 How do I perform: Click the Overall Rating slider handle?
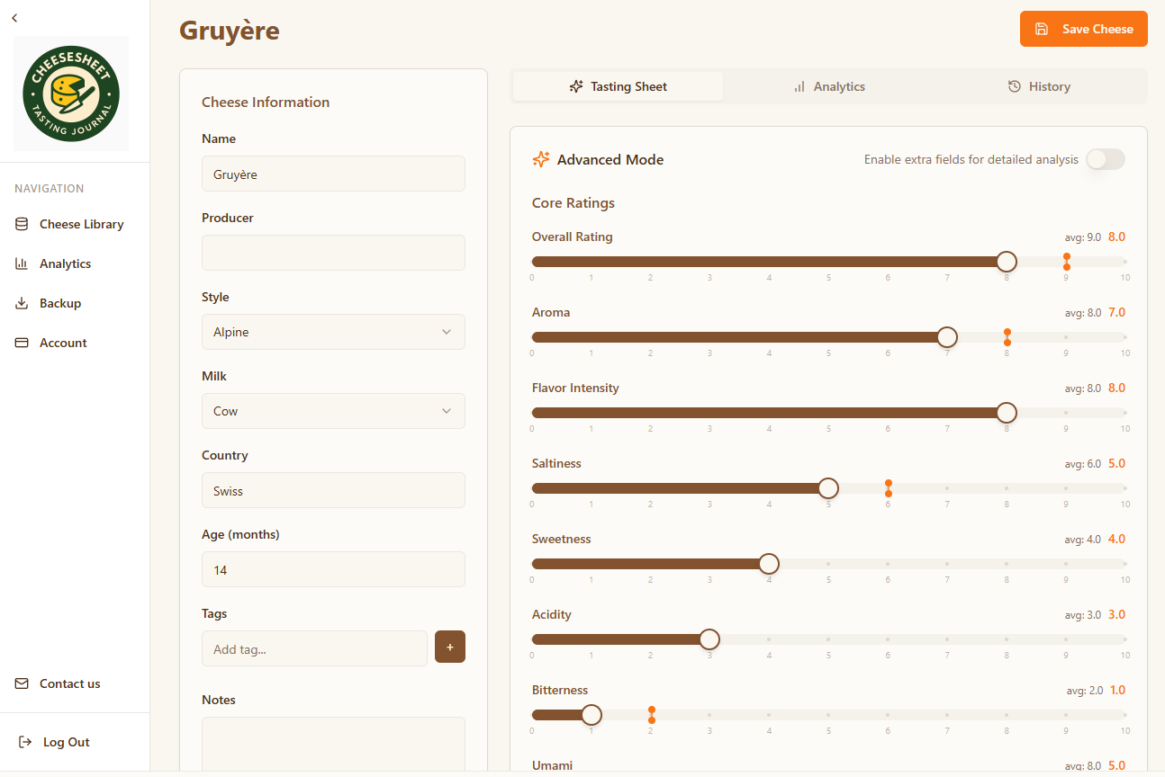(x=1007, y=262)
